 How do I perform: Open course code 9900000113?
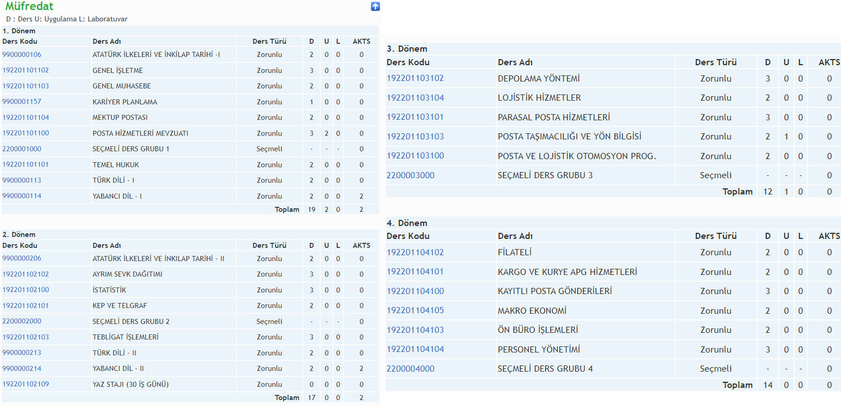[x=22, y=180]
